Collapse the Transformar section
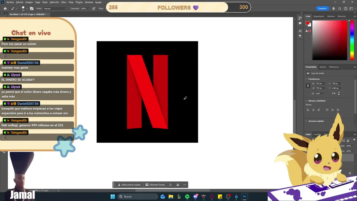 coord(306,79)
